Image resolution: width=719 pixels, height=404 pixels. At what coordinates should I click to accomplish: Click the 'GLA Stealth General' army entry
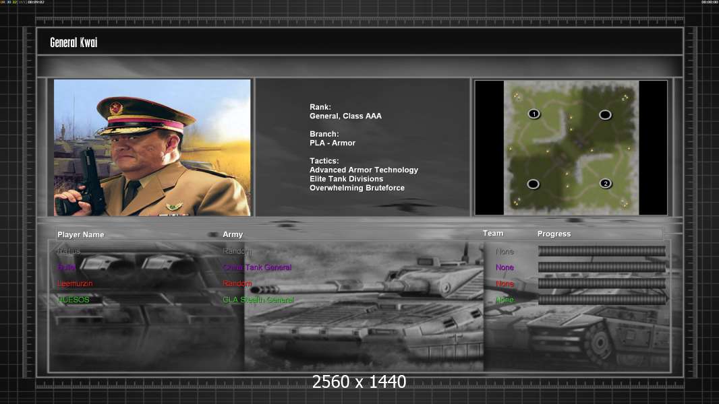pyautogui.click(x=258, y=300)
